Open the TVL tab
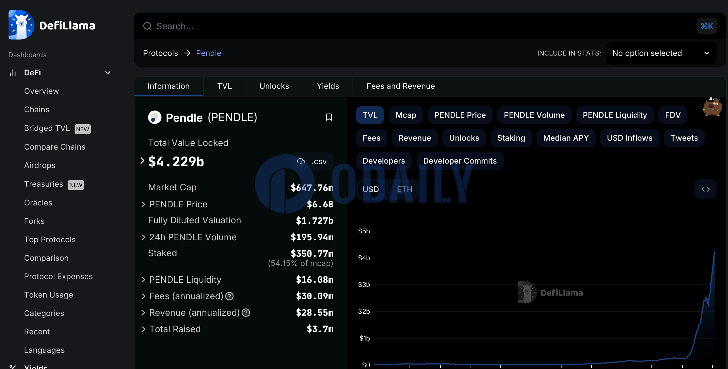The height and width of the screenshot is (369, 728). 224,86
